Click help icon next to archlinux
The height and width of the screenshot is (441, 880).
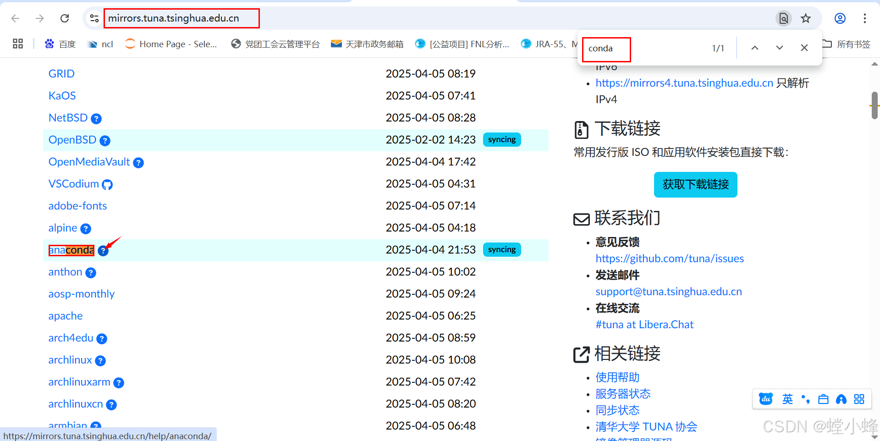[x=100, y=361]
